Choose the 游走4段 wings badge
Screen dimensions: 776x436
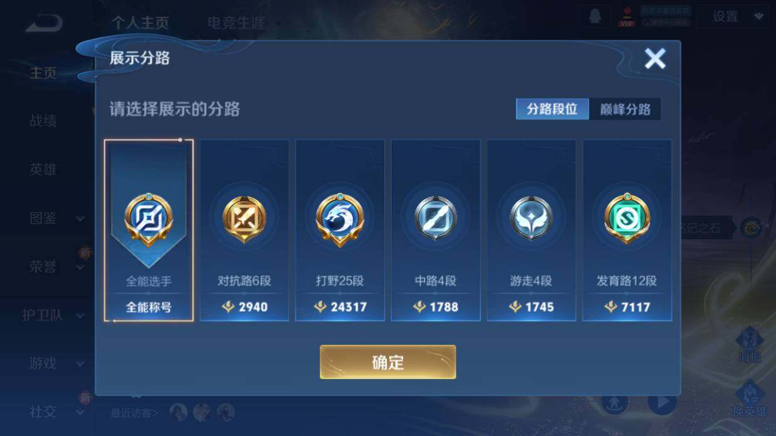tap(532, 231)
